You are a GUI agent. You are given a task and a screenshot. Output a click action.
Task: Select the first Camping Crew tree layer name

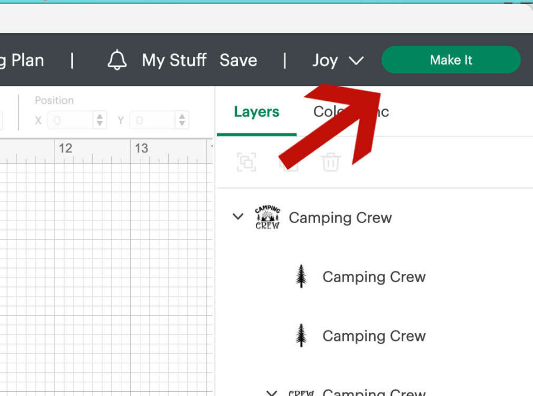click(374, 277)
